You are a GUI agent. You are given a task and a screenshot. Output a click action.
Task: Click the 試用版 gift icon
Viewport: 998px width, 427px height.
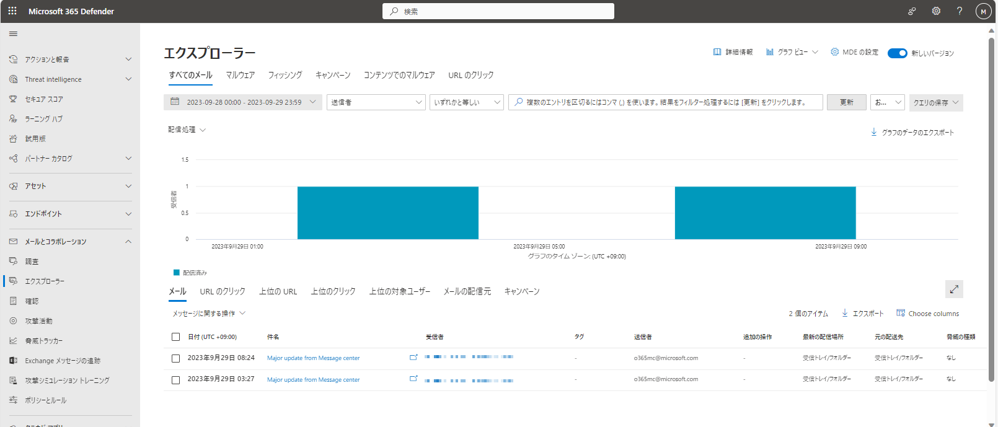[x=13, y=139]
